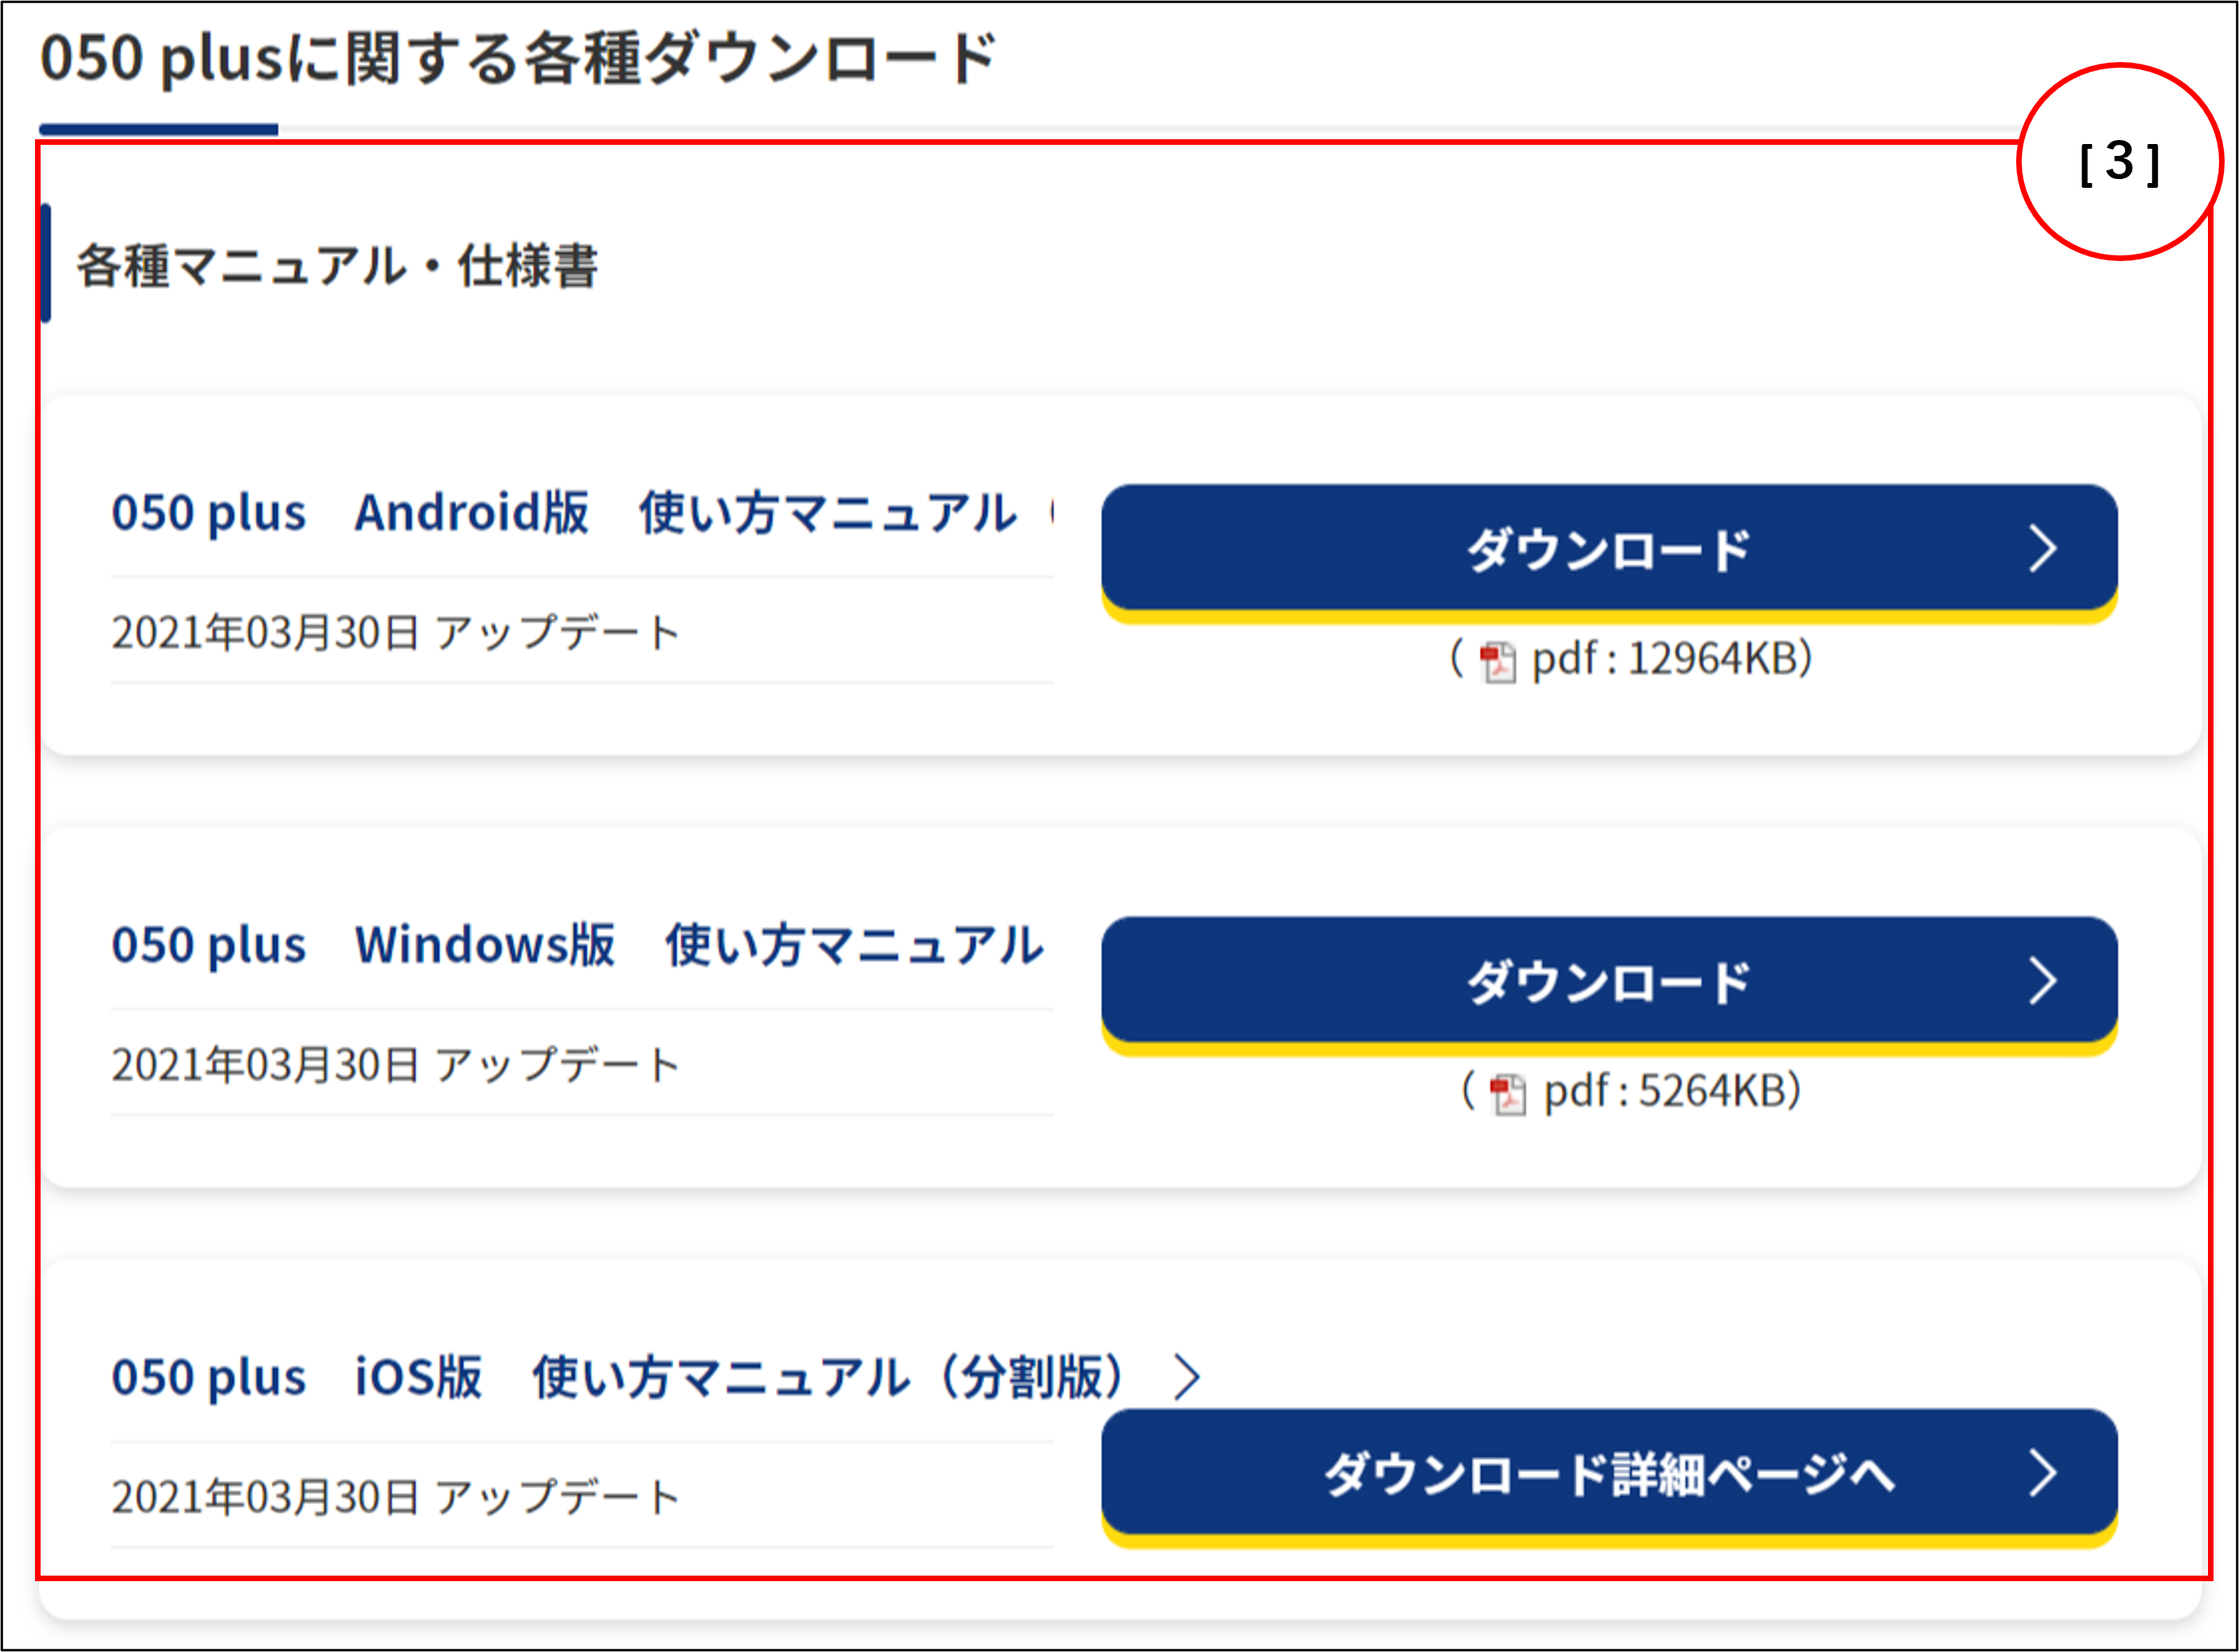Click the update date under iOS版 manual

[396, 1497]
